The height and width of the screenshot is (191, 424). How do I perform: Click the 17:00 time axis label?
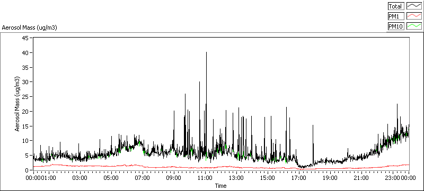pyautogui.click(x=299, y=178)
